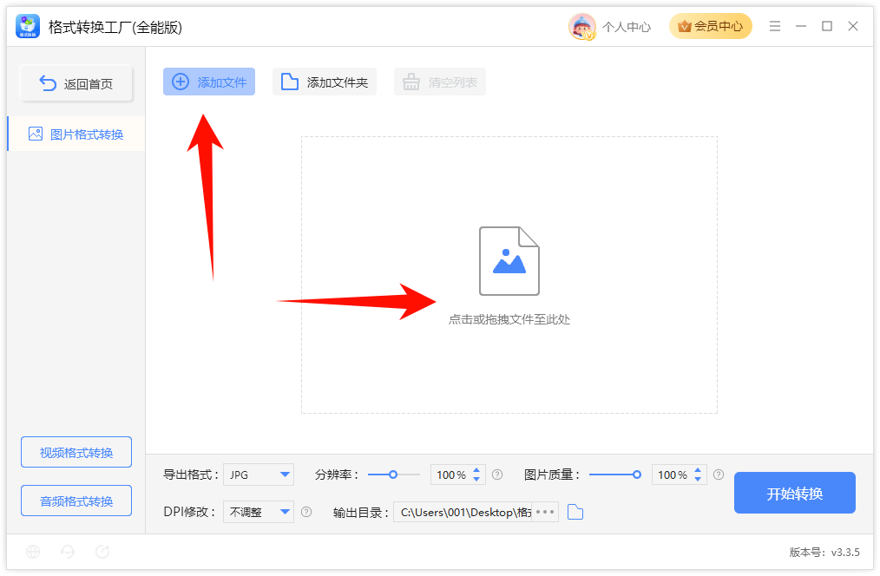Minimize the application window
This screenshot has width=880, height=576.
pos(801,26)
